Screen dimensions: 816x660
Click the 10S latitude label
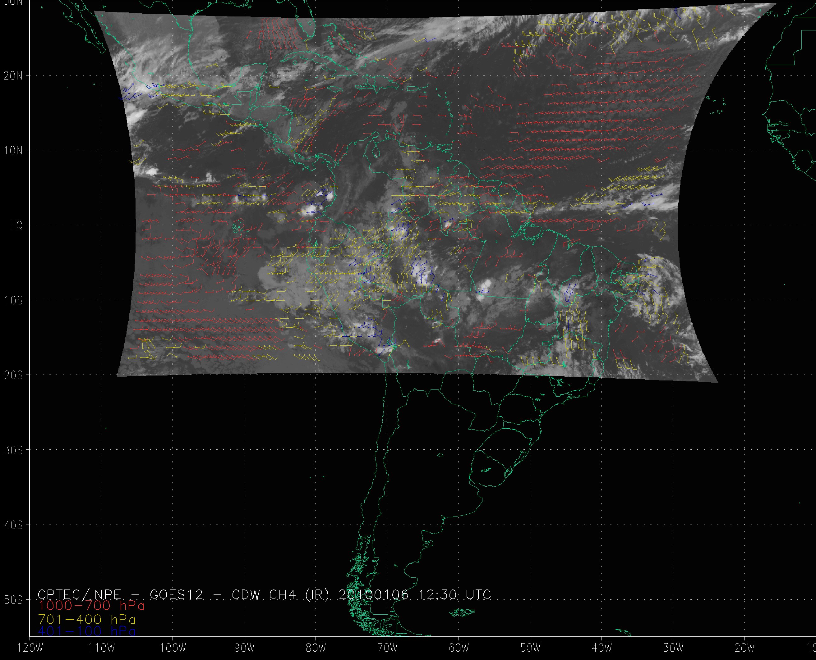click(13, 300)
